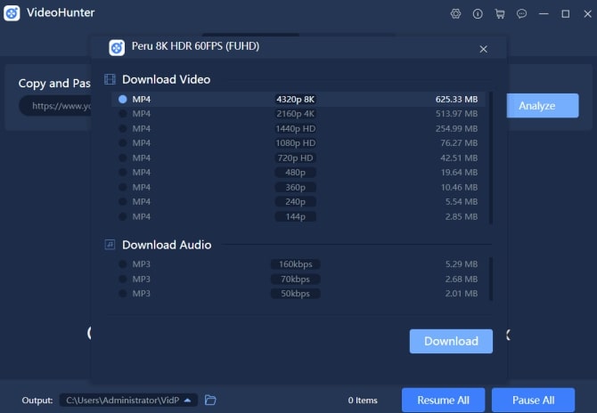Click Resume All button
Screen dimensions: 597x413
point(443,400)
